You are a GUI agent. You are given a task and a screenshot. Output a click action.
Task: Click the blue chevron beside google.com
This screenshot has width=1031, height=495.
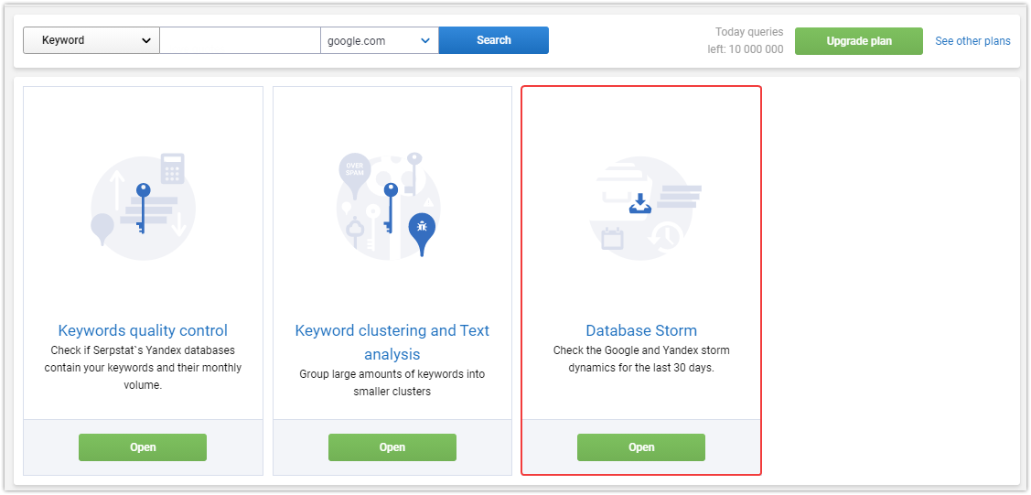point(425,41)
